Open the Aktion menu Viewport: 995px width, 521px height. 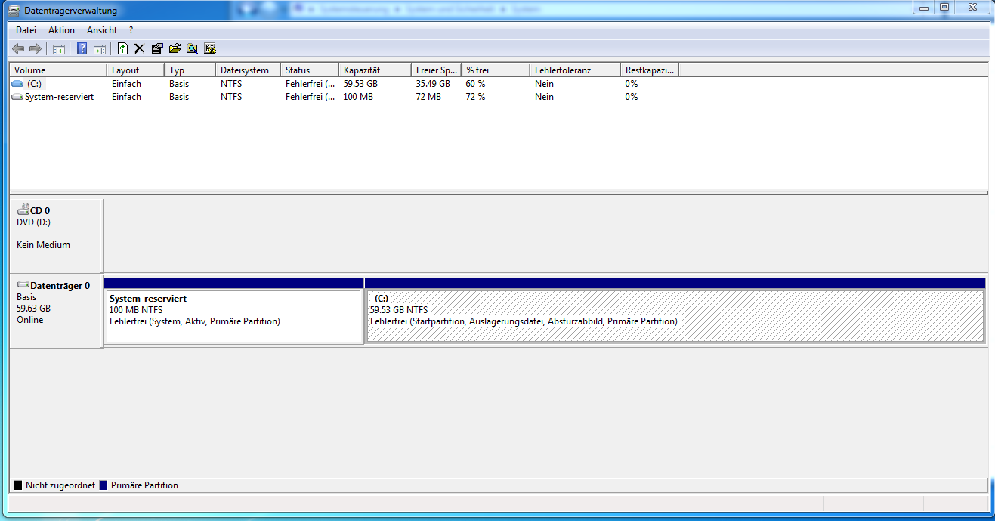click(61, 30)
